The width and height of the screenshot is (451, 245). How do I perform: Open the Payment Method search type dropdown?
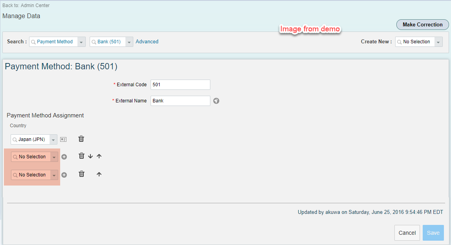coord(81,42)
